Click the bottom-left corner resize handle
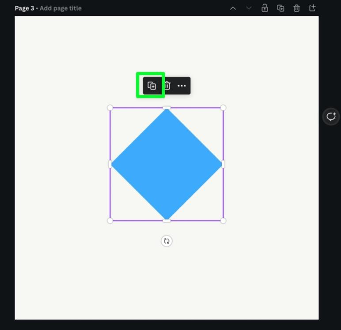Screen dimensions: 341x330 tap(110, 221)
